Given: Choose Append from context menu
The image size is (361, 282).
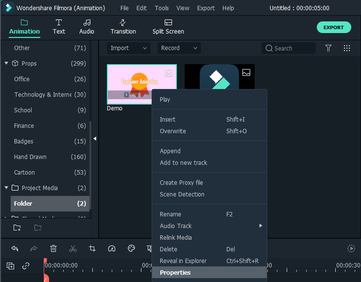Looking at the screenshot, I should click(x=209, y=151).
